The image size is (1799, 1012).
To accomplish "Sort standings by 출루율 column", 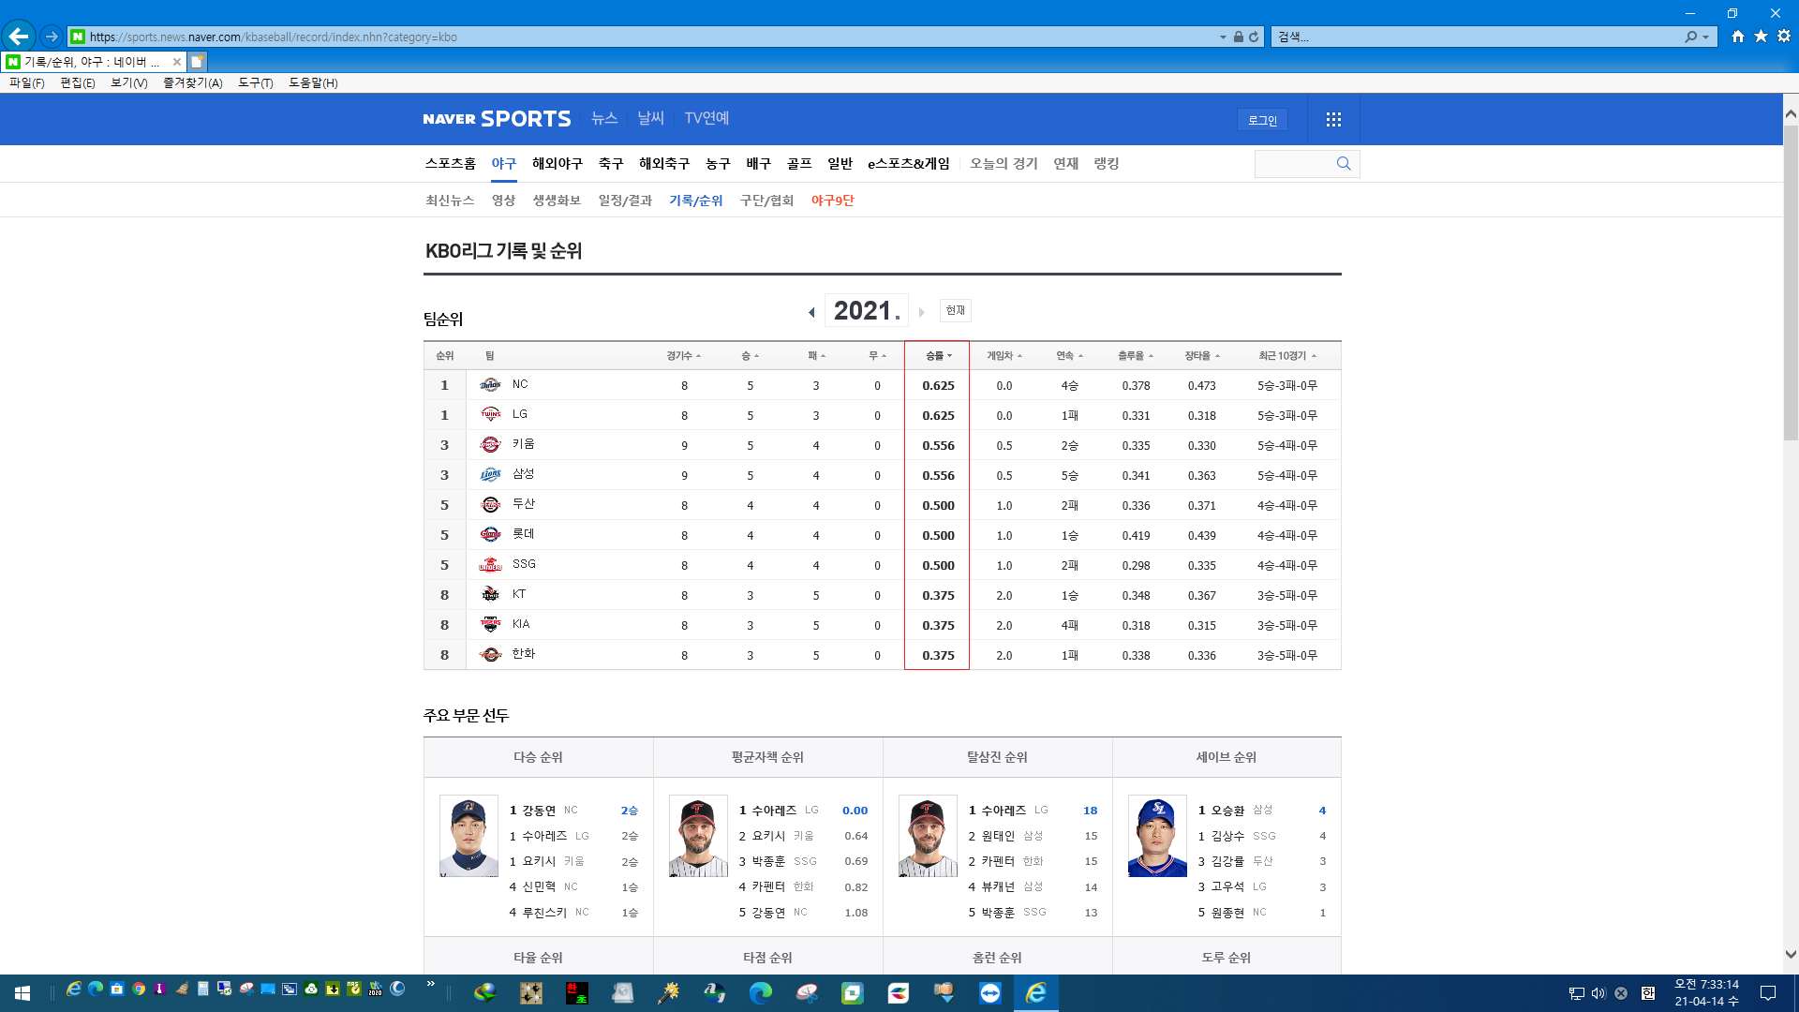I will (1136, 356).
